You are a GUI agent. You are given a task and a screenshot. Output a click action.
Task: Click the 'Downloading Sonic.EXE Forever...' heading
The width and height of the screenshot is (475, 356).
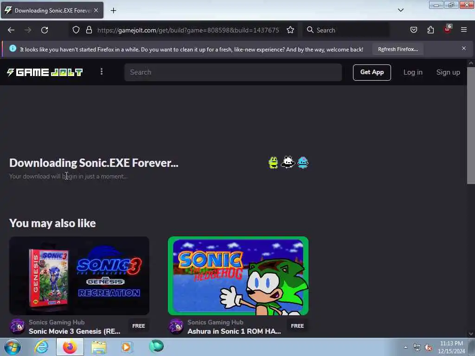coord(94,163)
